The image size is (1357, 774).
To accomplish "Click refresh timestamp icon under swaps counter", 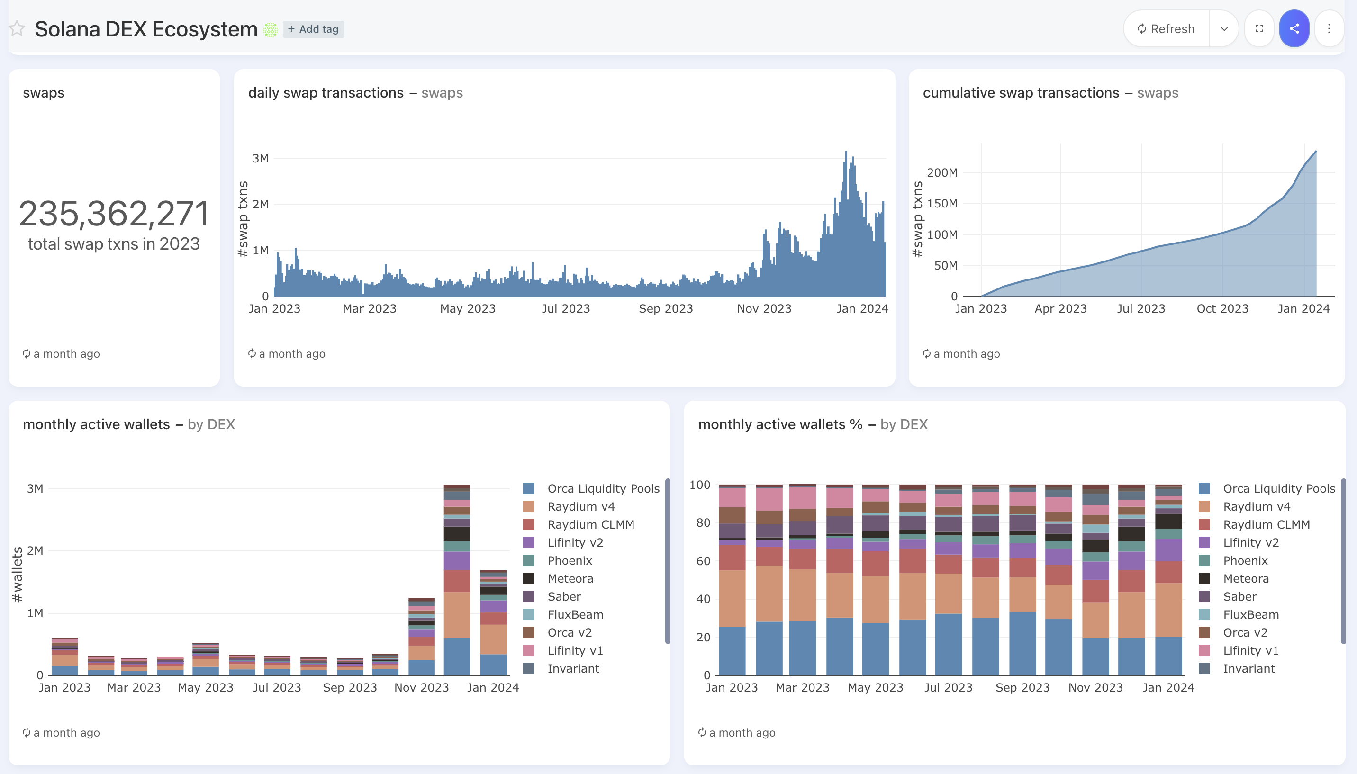I will (x=26, y=353).
